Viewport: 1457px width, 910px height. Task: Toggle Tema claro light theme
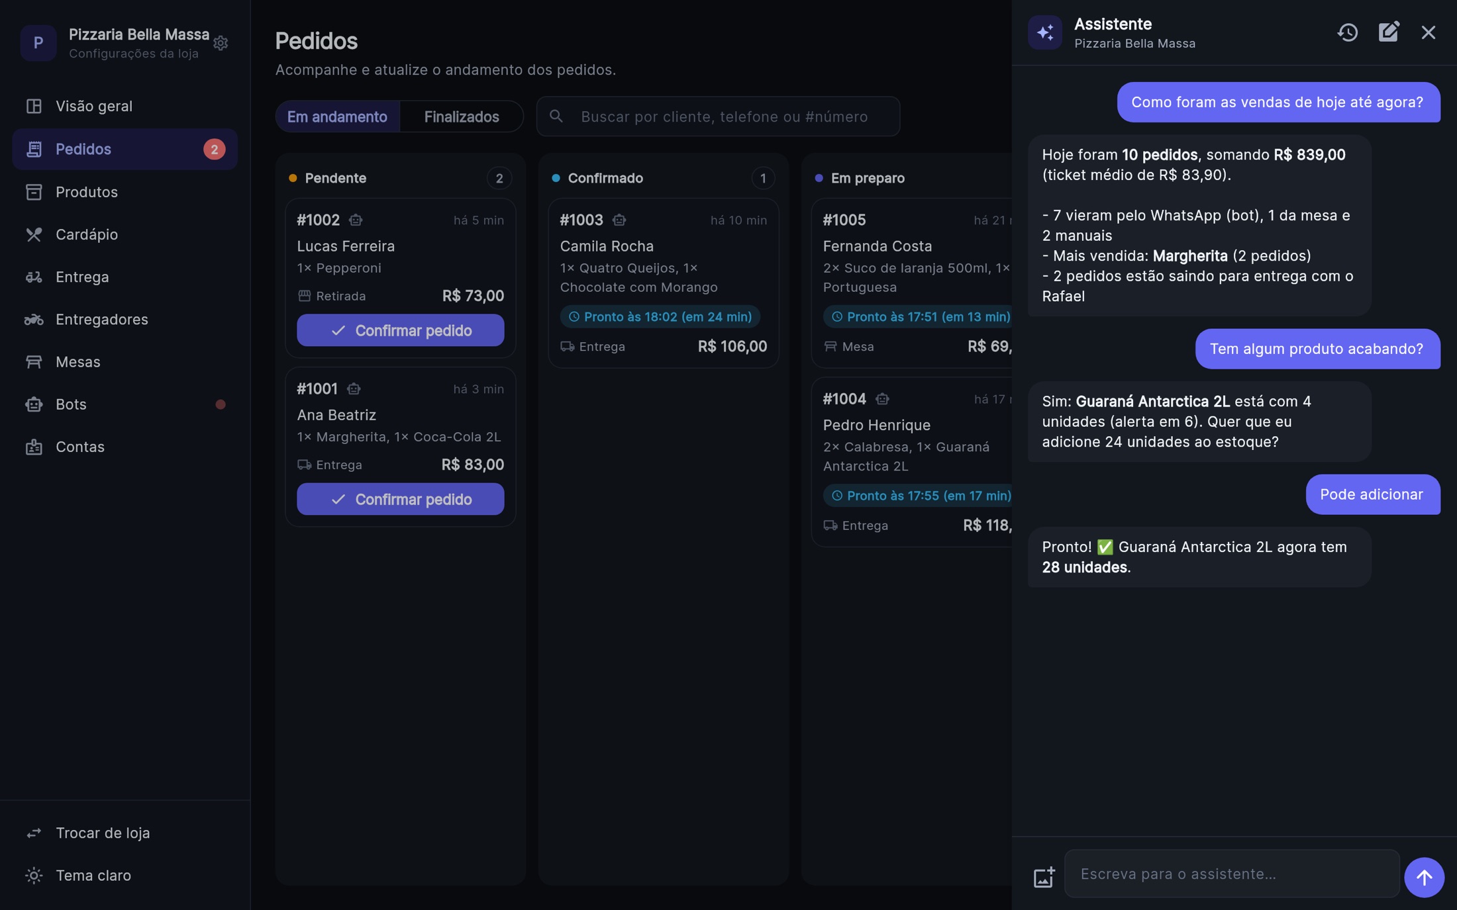point(125,875)
